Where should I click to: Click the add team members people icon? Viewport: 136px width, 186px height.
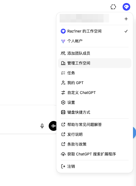63,53
